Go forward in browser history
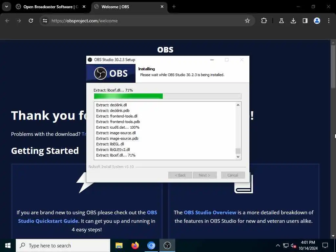This screenshot has width=336, height=252. 19,21
